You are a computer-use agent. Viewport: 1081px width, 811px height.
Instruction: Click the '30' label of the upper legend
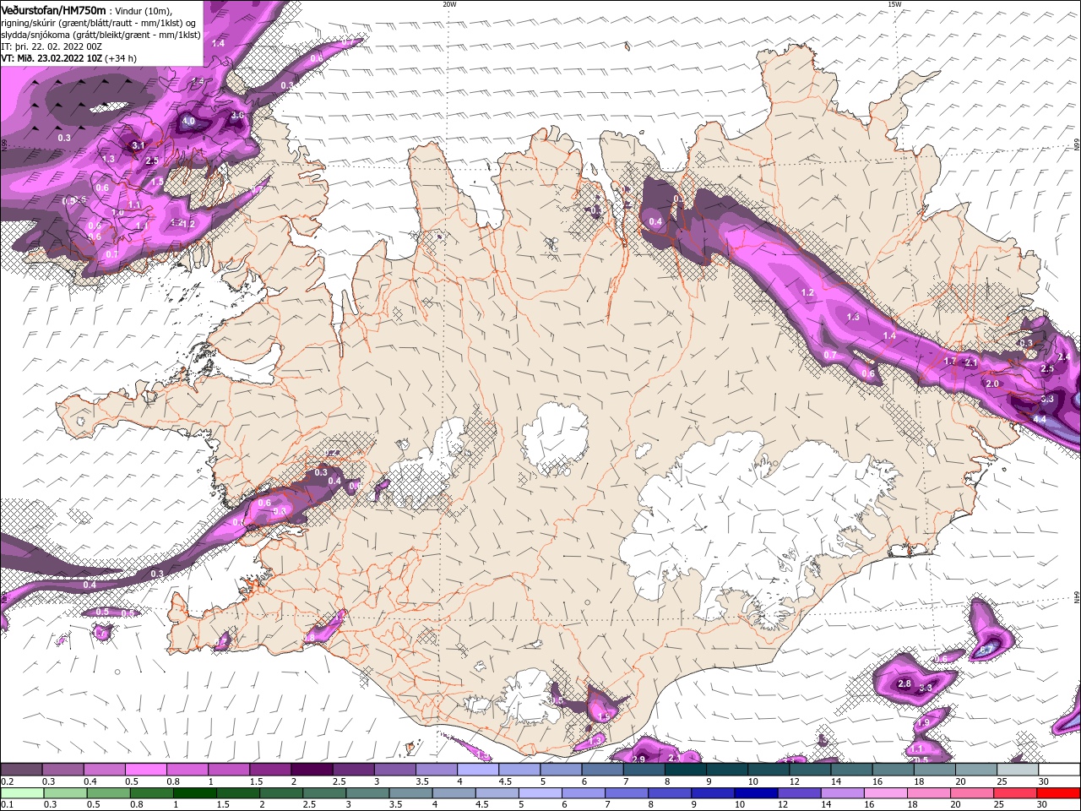[1044, 781]
